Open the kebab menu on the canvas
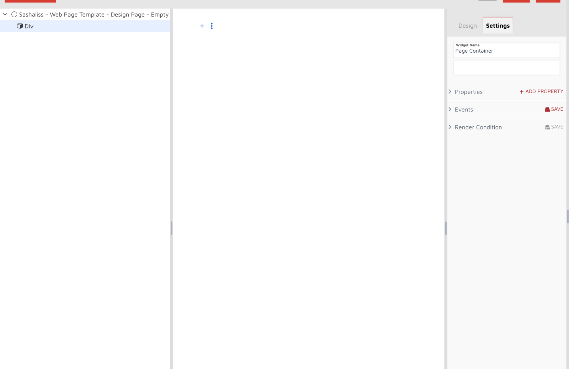This screenshot has height=369, width=569. 212,26
